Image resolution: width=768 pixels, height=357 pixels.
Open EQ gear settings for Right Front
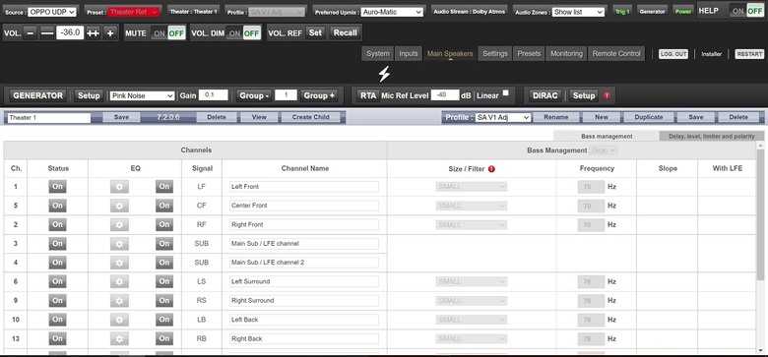pyautogui.click(x=119, y=224)
